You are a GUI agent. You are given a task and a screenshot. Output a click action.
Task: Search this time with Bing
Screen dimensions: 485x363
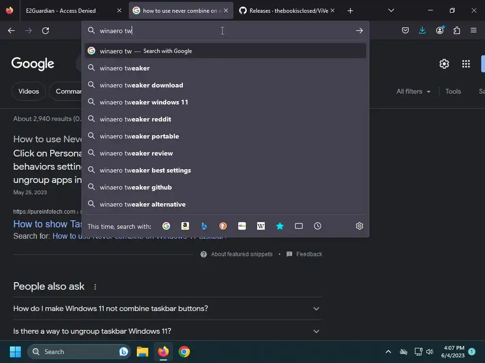click(x=204, y=226)
